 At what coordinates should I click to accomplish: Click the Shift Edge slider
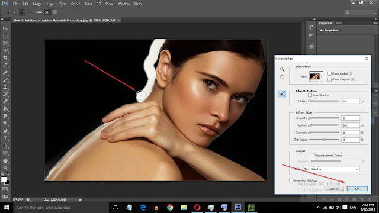click(x=324, y=140)
